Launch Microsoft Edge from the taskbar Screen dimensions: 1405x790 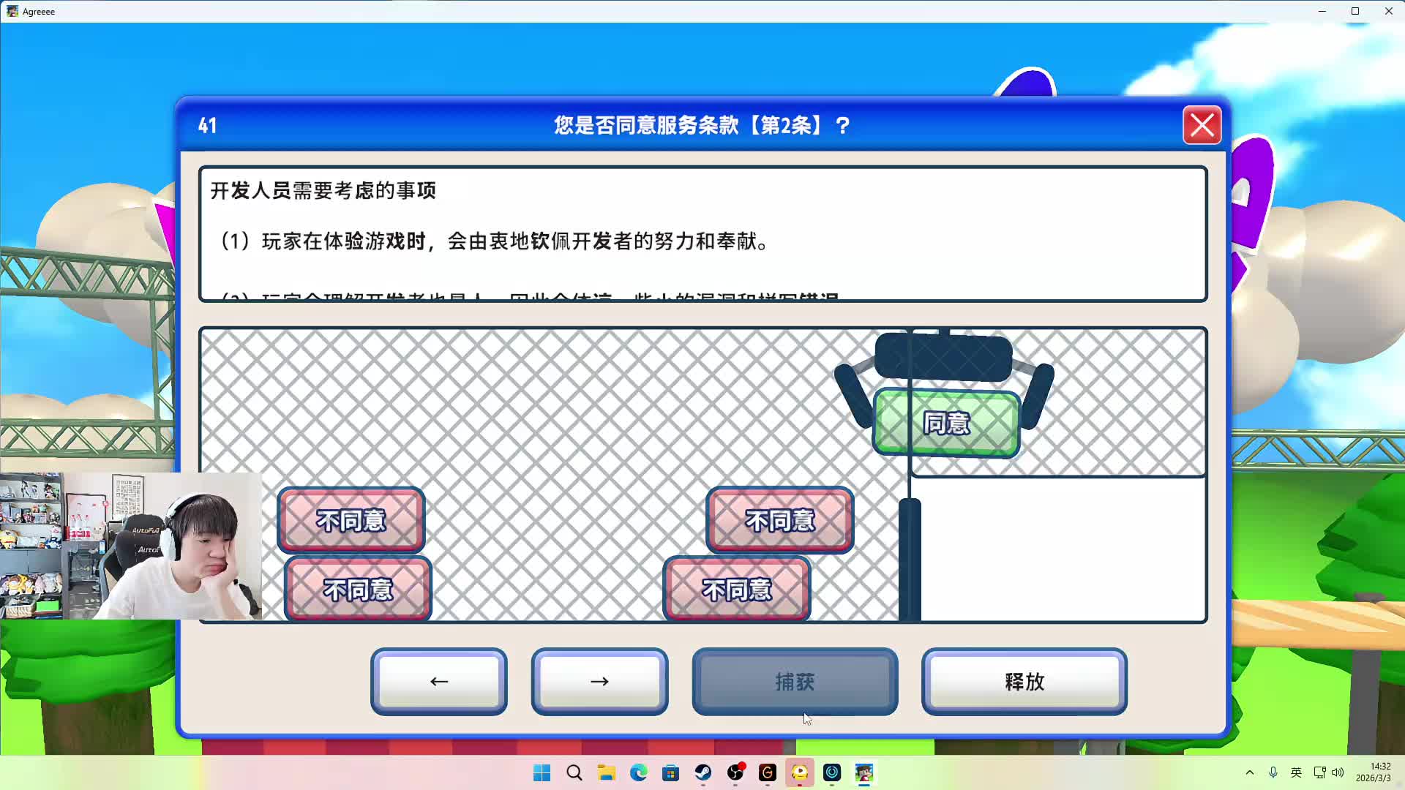pos(638,772)
